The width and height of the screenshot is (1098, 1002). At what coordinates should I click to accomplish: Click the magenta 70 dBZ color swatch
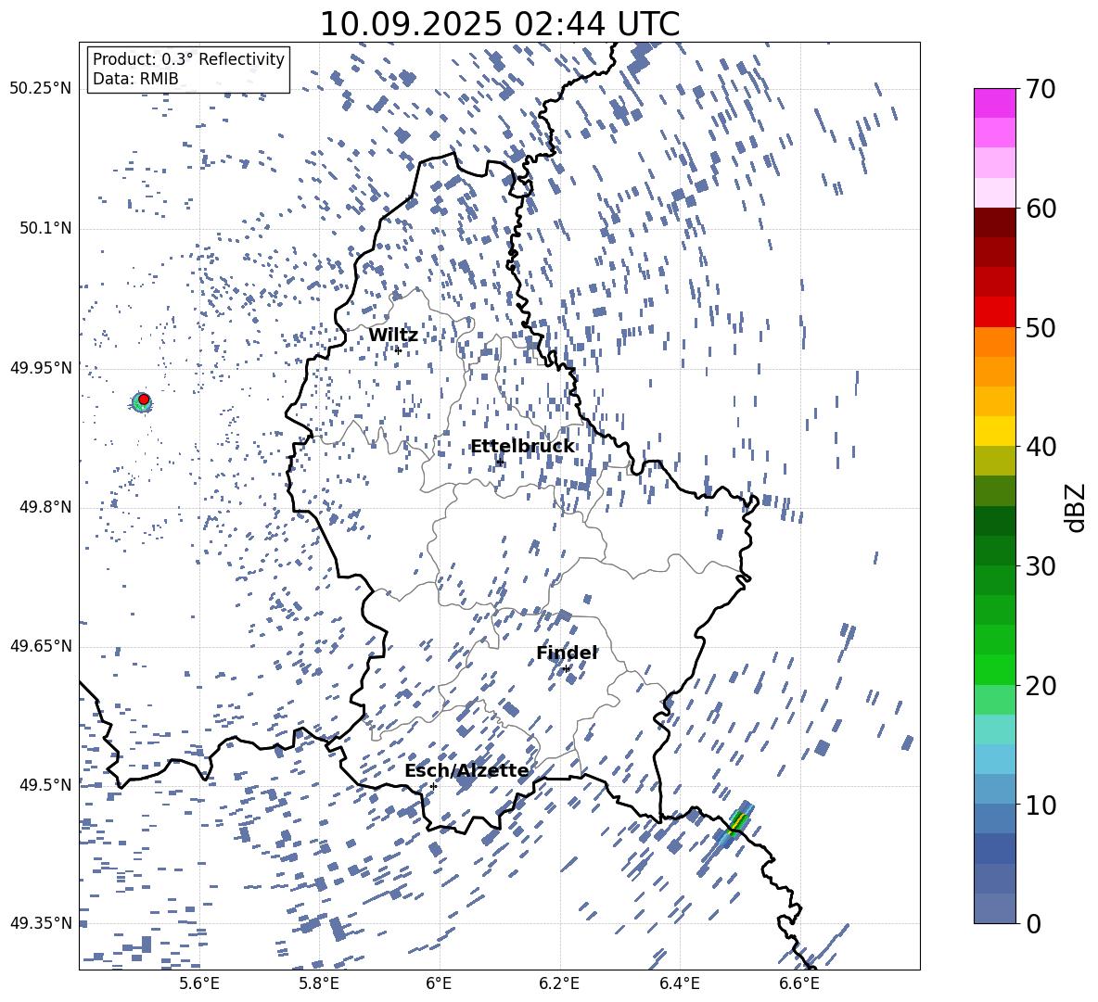click(994, 103)
